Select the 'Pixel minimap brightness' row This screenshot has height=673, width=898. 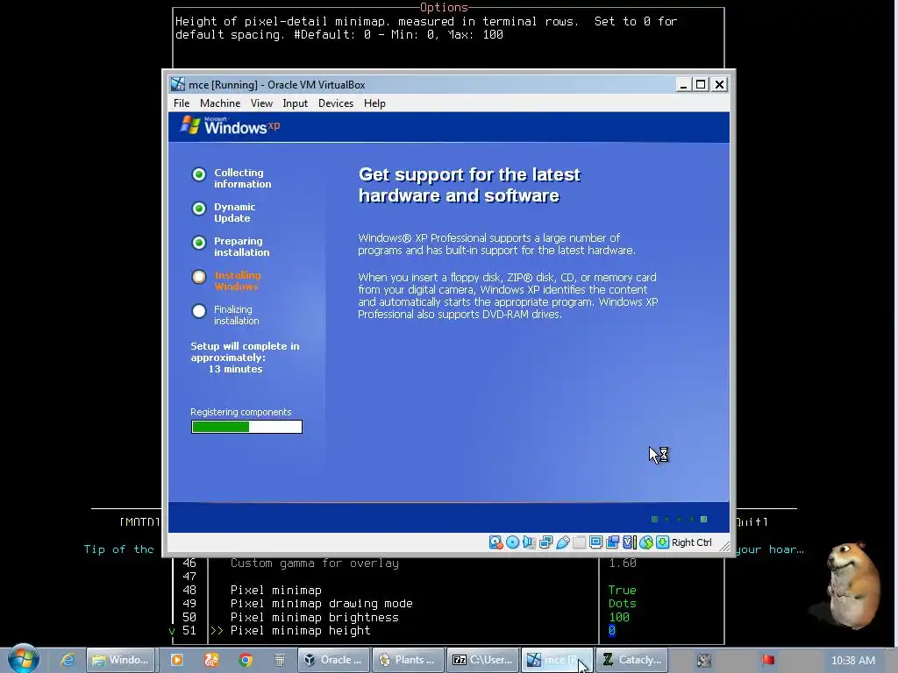coord(315,618)
